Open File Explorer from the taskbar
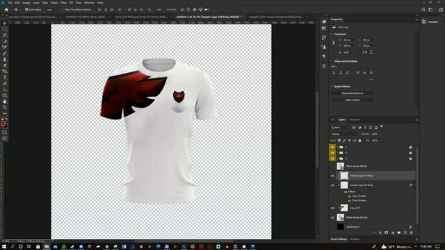The image size is (445, 250). [47, 247]
